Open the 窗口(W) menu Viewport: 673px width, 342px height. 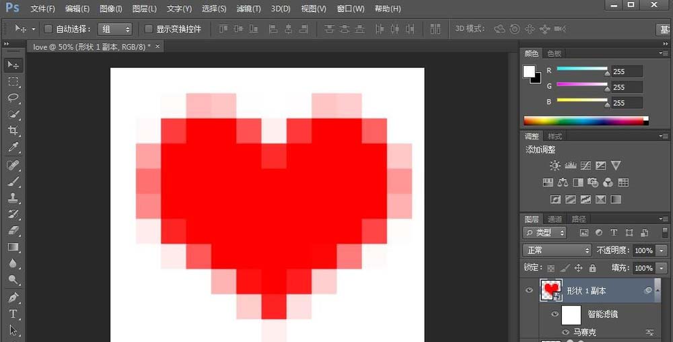[x=351, y=9]
